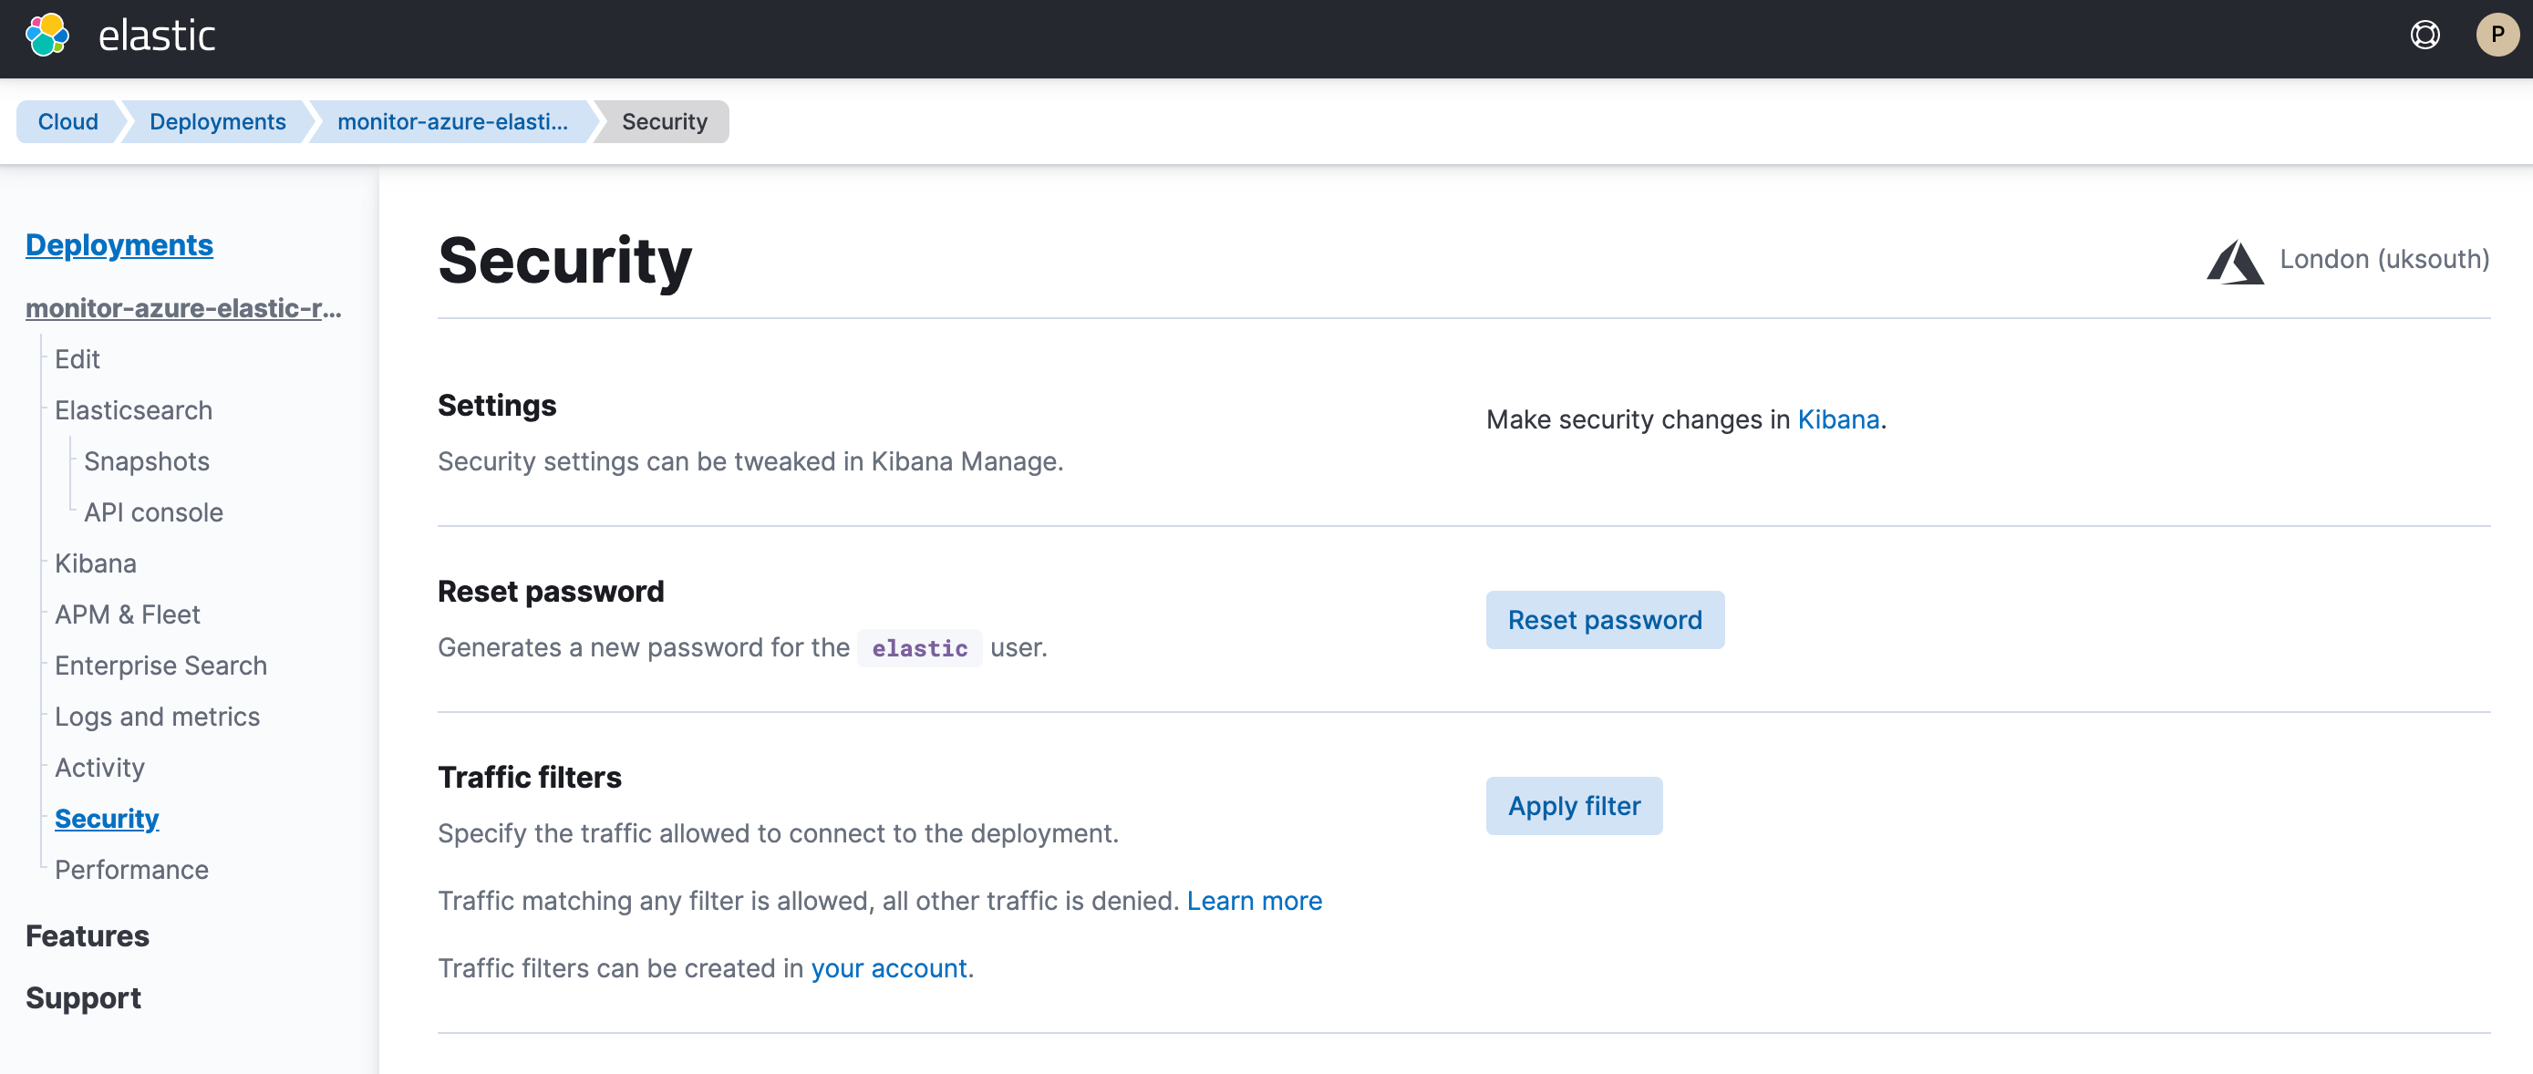The image size is (2533, 1074).
Task: Open the API console page
Action: (152, 511)
